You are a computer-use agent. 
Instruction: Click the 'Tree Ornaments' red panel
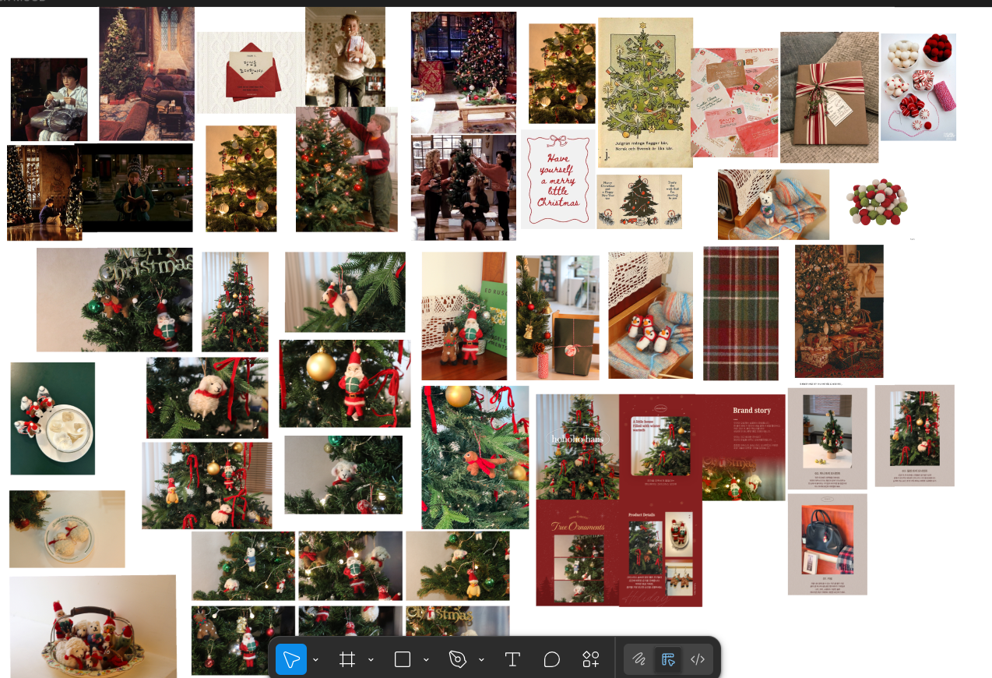click(577, 553)
